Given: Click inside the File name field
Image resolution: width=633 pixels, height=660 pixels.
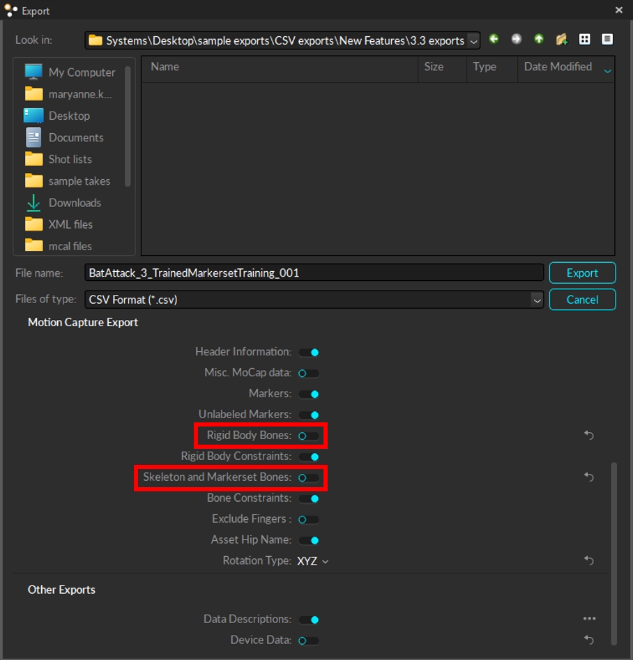Looking at the screenshot, I should (314, 273).
